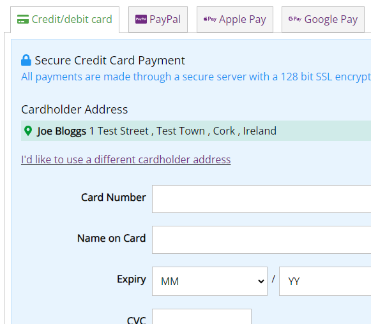Image resolution: width=371 pixels, height=324 pixels.
Task: Click the Secure Credit Card Payment heading
Action: 110,60
